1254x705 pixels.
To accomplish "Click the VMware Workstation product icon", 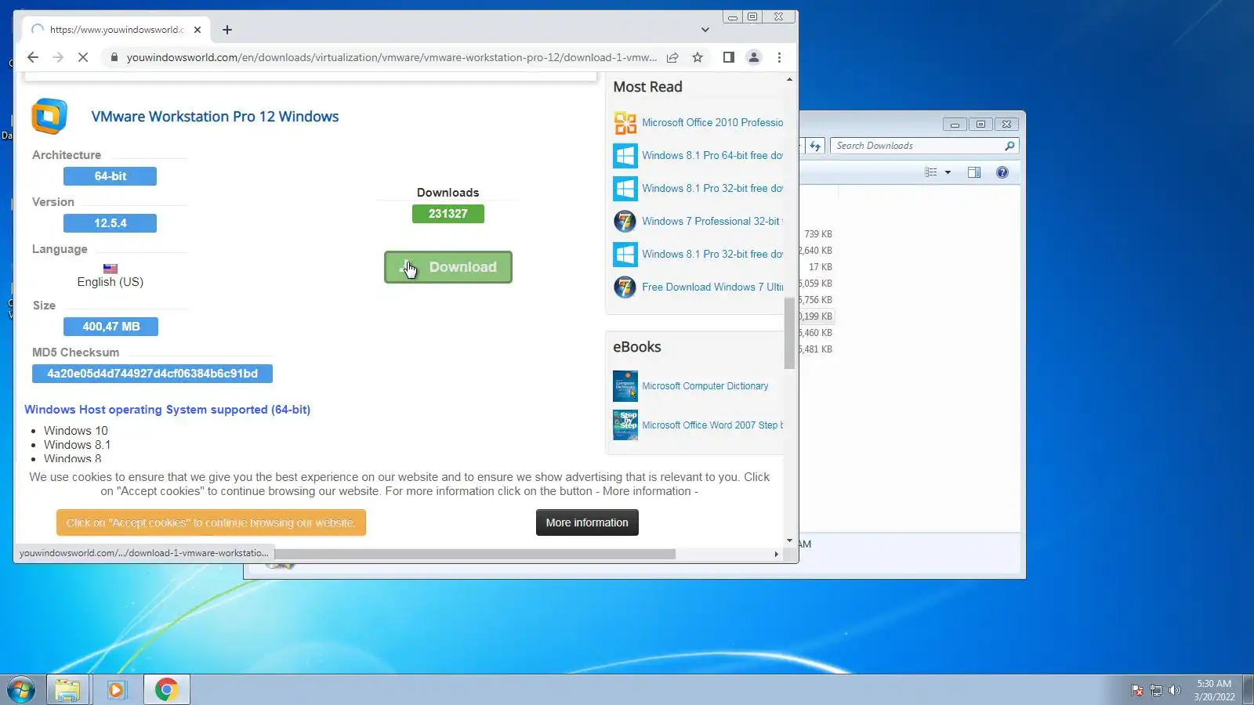I will click(49, 117).
